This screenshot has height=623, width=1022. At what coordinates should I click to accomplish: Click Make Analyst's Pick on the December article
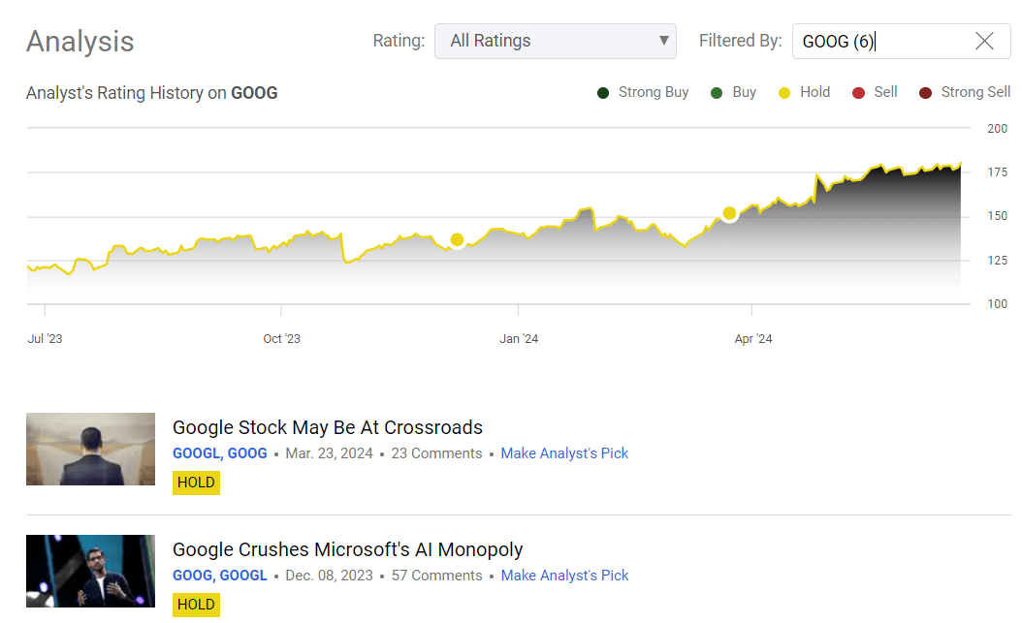[x=564, y=575]
